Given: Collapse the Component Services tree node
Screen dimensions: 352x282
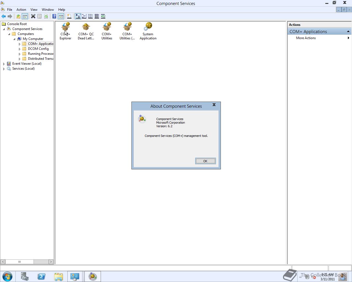Looking at the screenshot, I should 4,29.
